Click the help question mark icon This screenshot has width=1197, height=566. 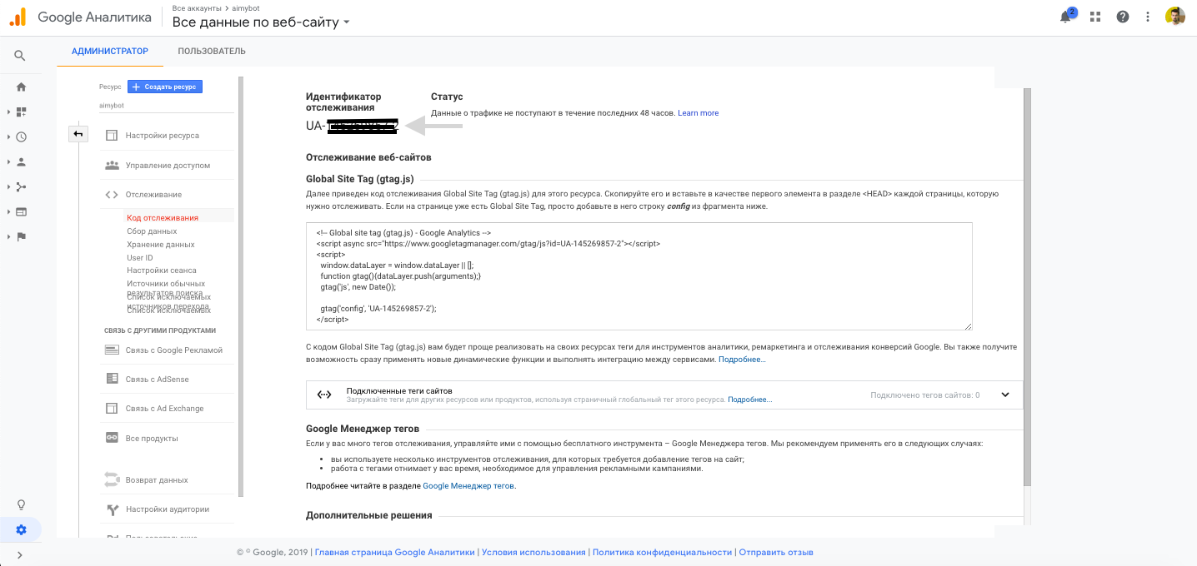click(x=1122, y=17)
